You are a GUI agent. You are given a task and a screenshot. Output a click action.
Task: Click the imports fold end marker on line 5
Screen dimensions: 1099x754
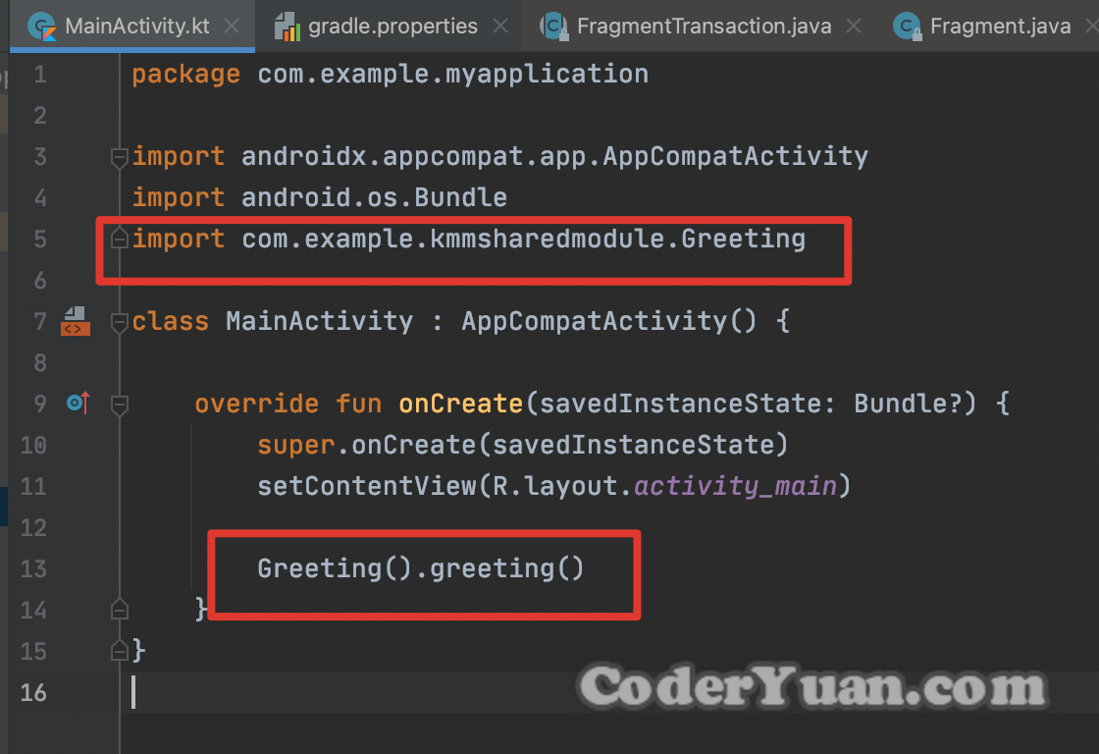pos(119,240)
